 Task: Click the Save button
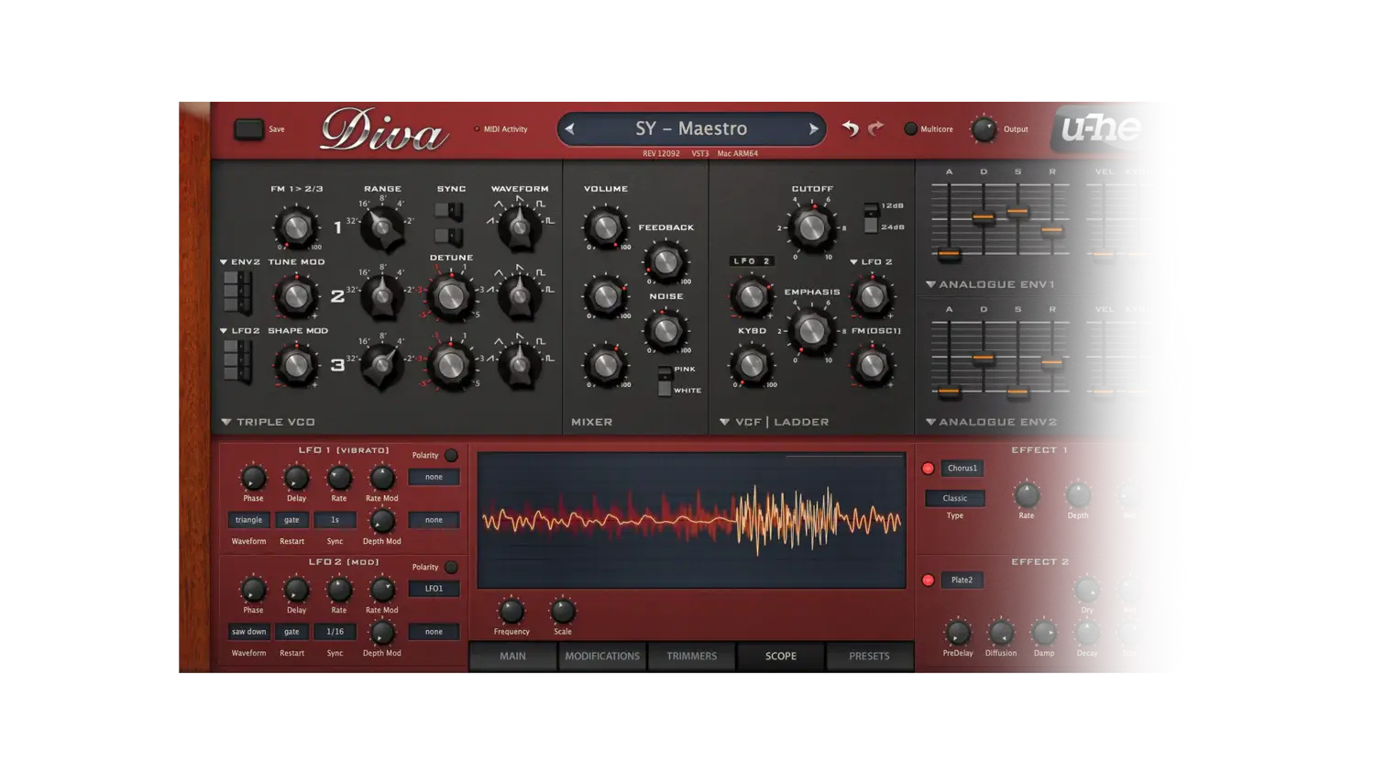click(248, 129)
